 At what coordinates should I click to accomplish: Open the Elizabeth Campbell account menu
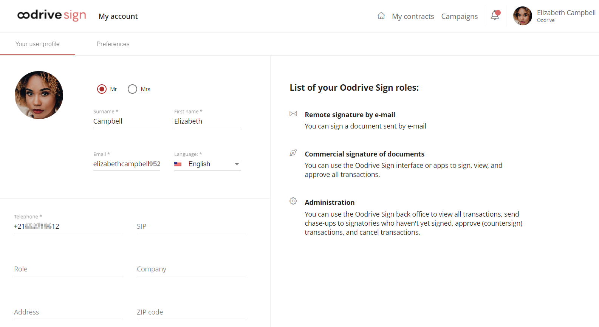click(566, 16)
